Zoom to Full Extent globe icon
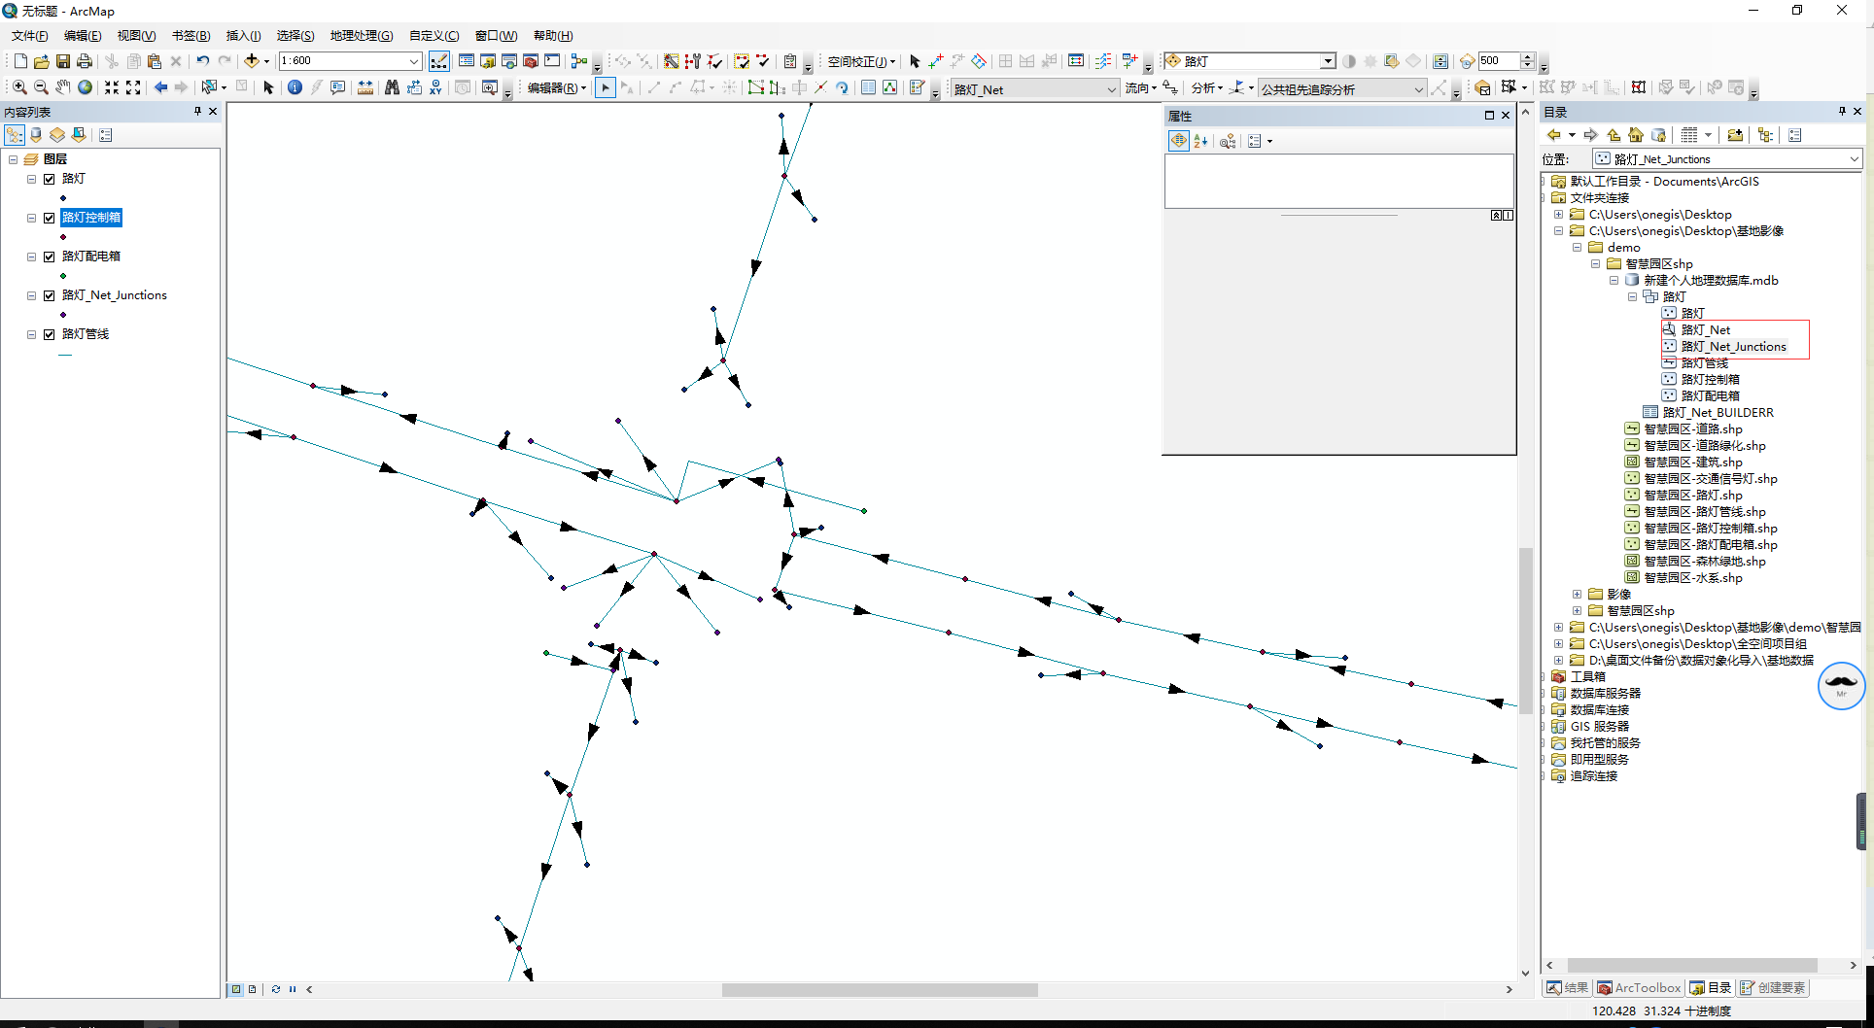Image resolution: width=1874 pixels, height=1028 pixels. 86,87
